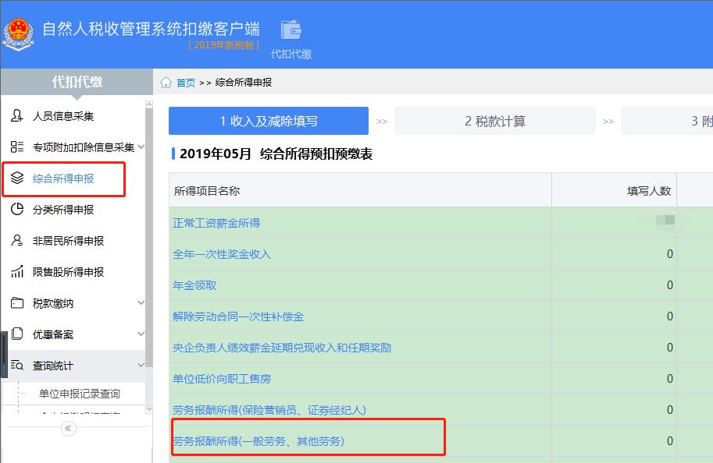The height and width of the screenshot is (463, 713).
Task: Click the national emblem logo top left
Action: (19, 33)
